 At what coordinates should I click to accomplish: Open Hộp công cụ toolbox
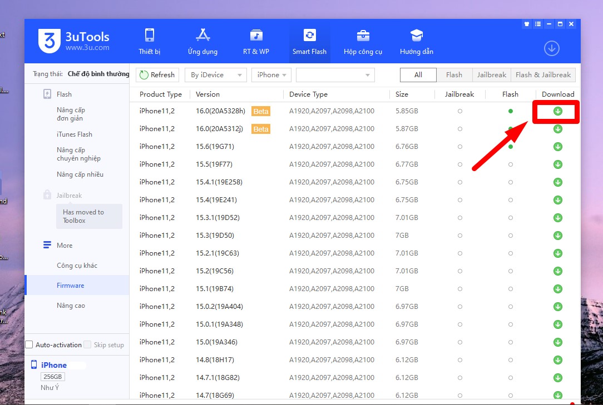[363, 42]
